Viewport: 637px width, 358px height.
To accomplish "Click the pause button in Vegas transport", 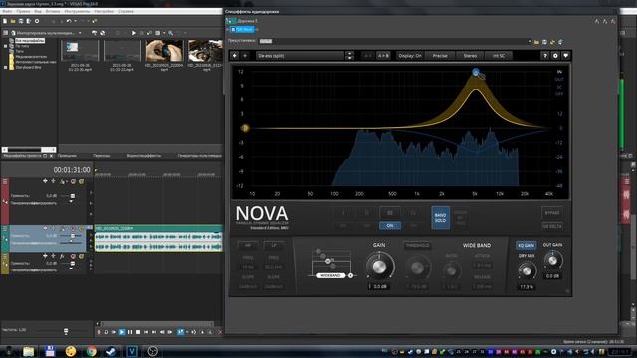I will tap(130, 332).
